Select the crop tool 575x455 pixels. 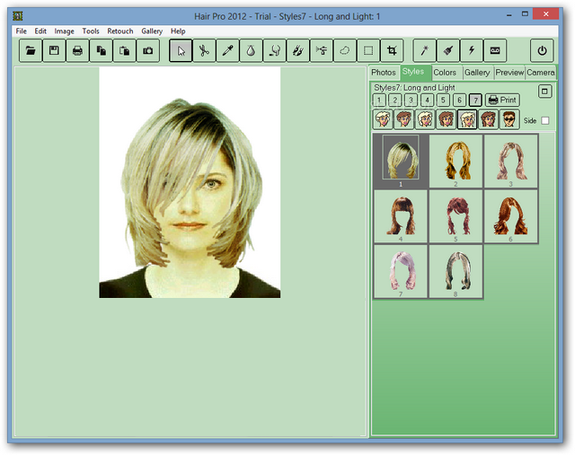point(392,50)
